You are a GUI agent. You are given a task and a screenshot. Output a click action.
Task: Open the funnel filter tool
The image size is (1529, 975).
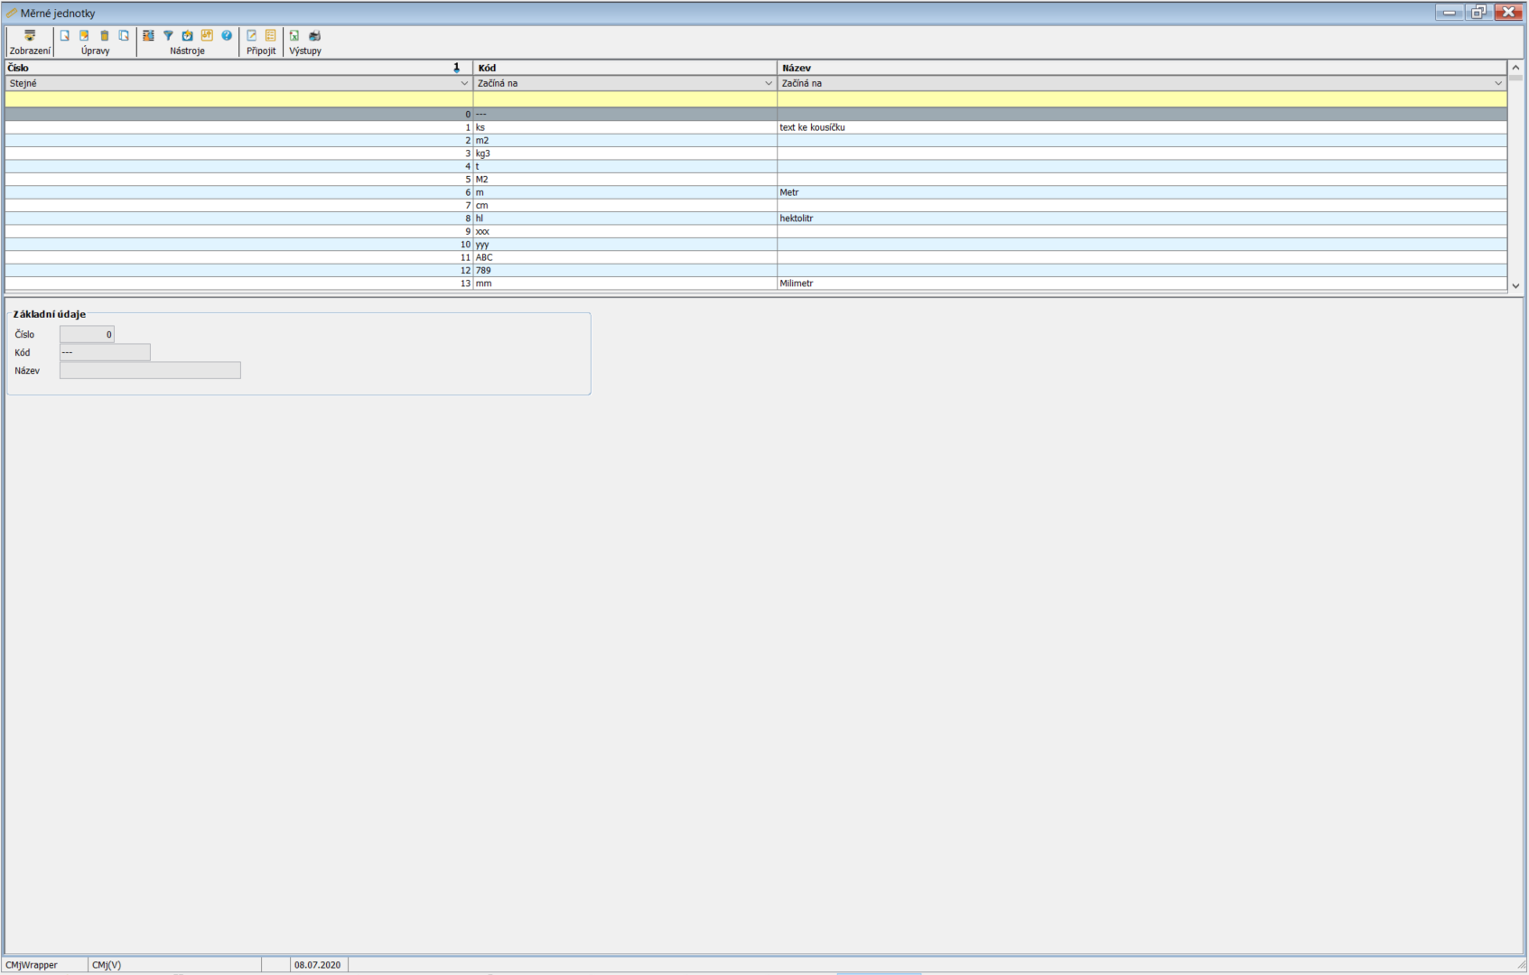pos(168,36)
